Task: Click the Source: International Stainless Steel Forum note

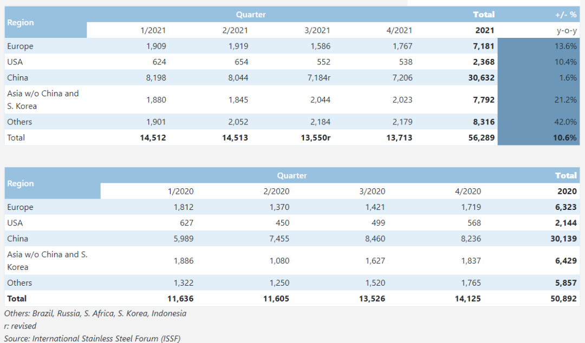Action: tap(92, 338)
